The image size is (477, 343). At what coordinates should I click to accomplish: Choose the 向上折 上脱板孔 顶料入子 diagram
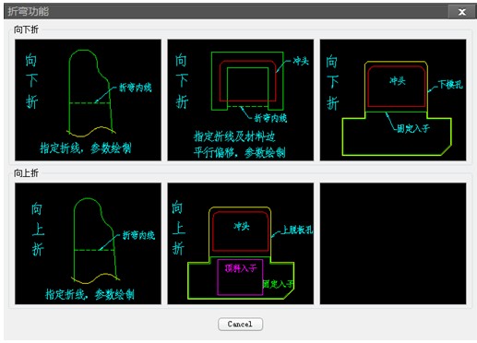(x=241, y=243)
